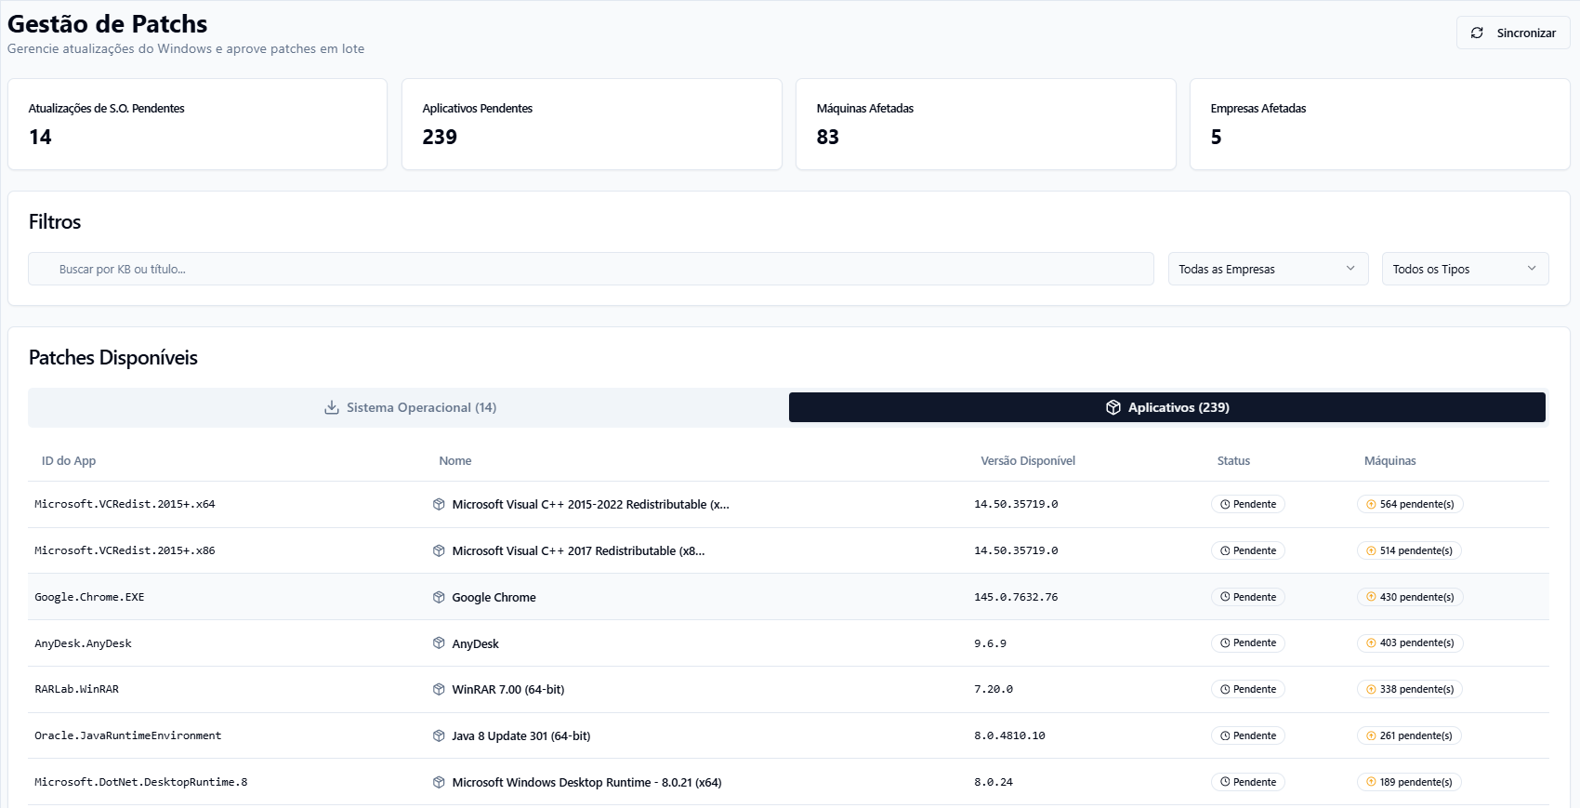Select the Oracle.JavaRuntimeEnvironment app ID

pos(128,735)
